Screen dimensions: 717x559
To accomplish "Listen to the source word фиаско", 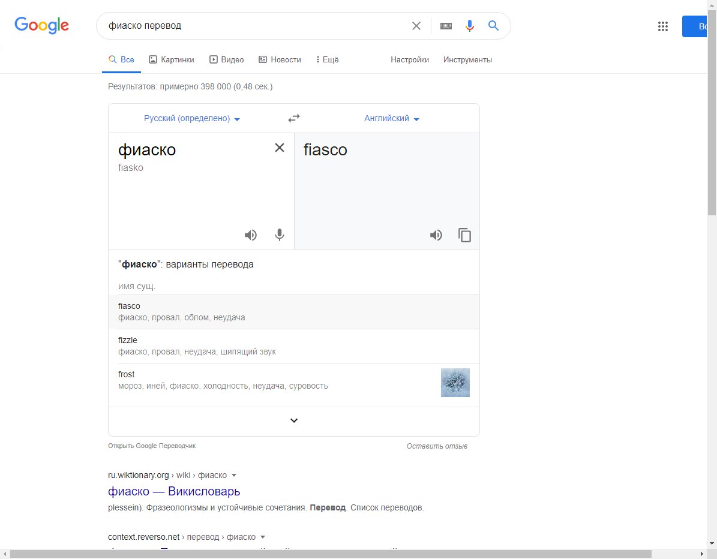I will click(251, 235).
